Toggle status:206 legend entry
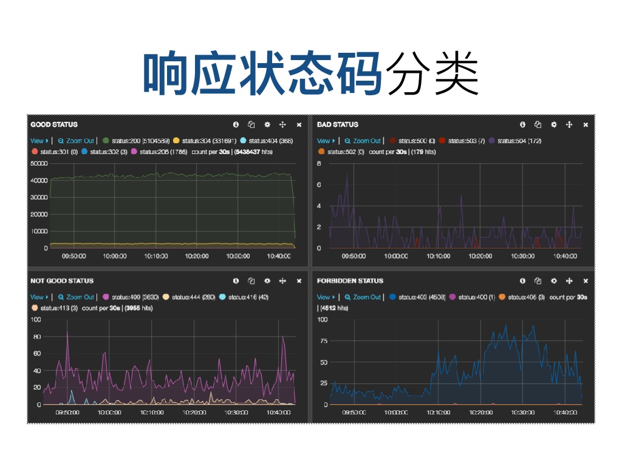Screen dimensions: 622x466 click(x=159, y=152)
